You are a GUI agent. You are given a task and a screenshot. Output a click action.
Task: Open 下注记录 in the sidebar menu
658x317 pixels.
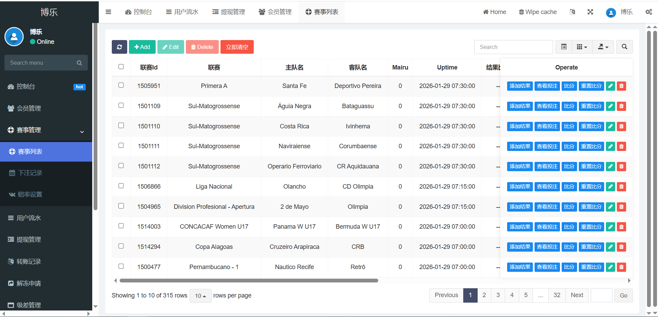30,173
